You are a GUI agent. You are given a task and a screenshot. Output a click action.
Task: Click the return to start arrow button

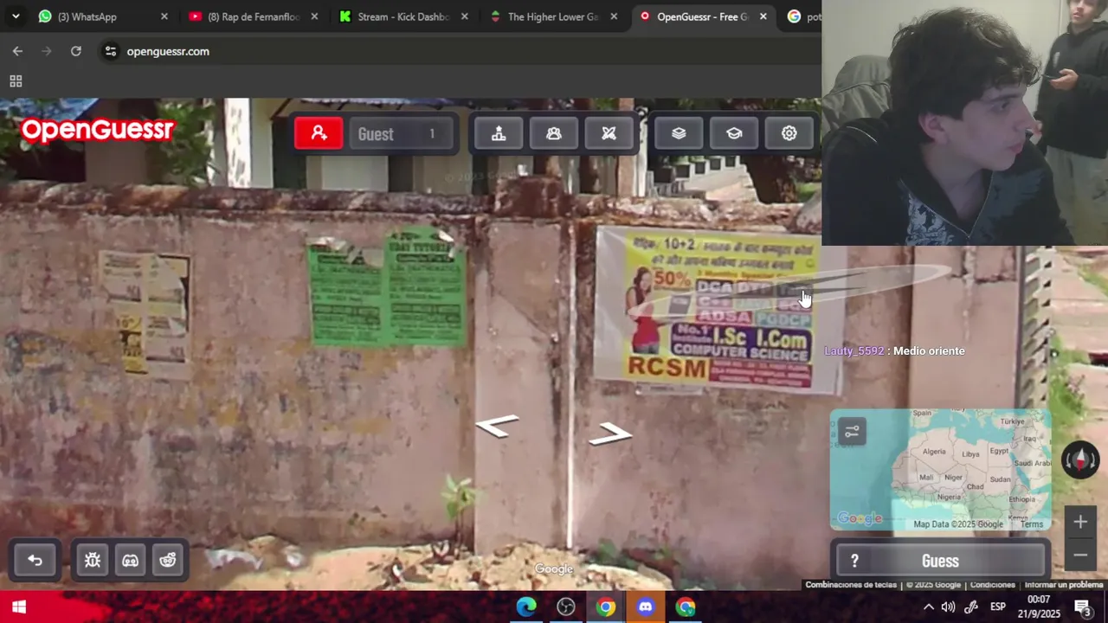(35, 560)
